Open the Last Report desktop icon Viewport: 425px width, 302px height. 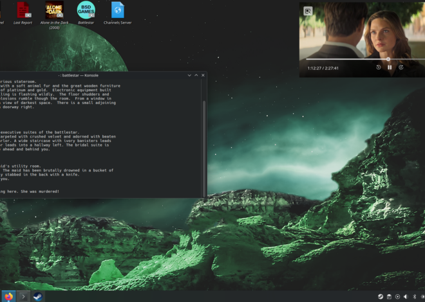click(23, 11)
